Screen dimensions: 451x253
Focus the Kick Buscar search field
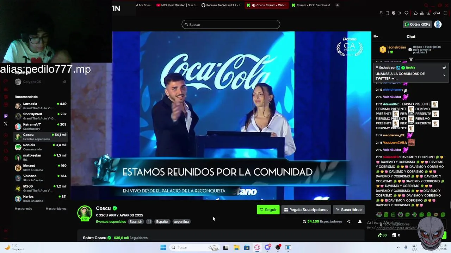231,25
